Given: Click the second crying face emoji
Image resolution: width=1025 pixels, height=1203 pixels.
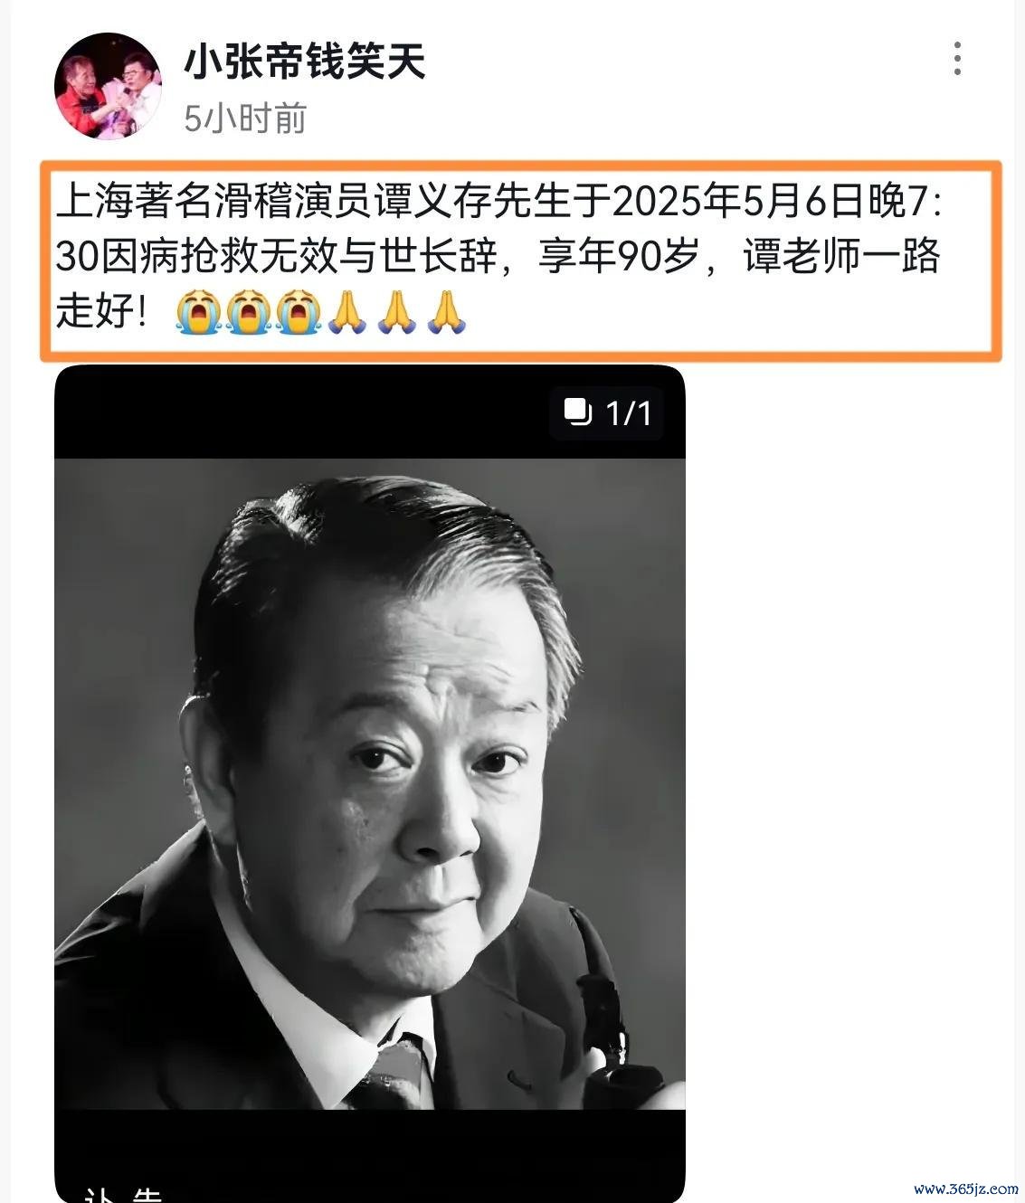Looking at the screenshot, I should [248, 312].
